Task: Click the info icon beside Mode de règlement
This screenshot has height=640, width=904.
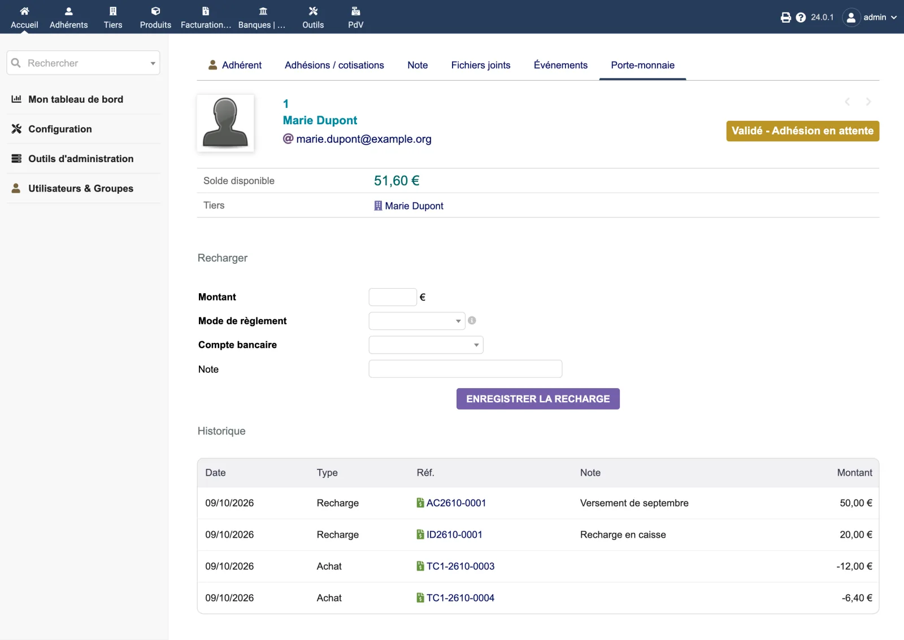Action: click(x=472, y=320)
